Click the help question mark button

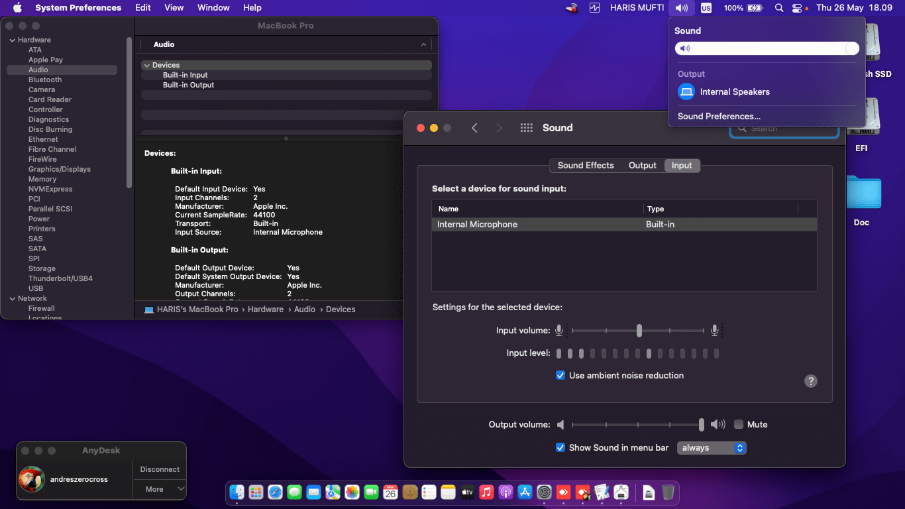[x=810, y=381]
